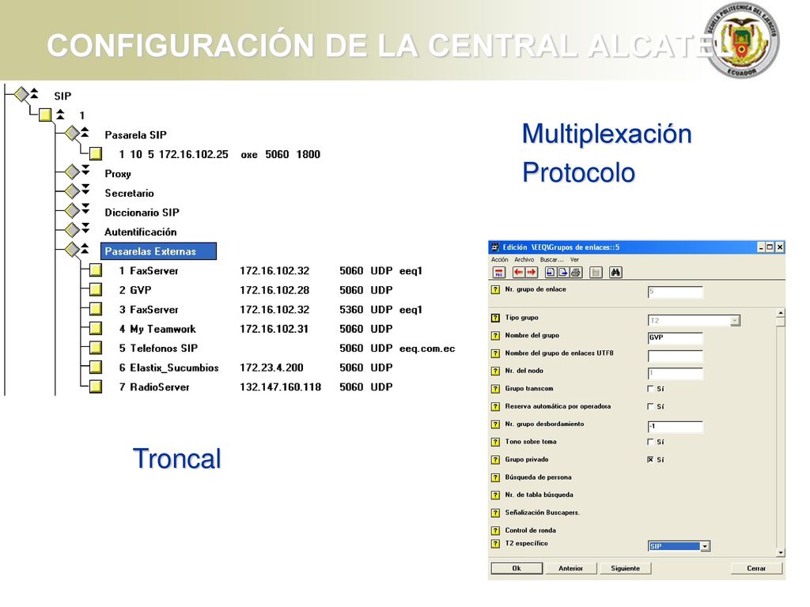
Task: Open help icon beside Nr. del nodo
Action: click(x=495, y=371)
